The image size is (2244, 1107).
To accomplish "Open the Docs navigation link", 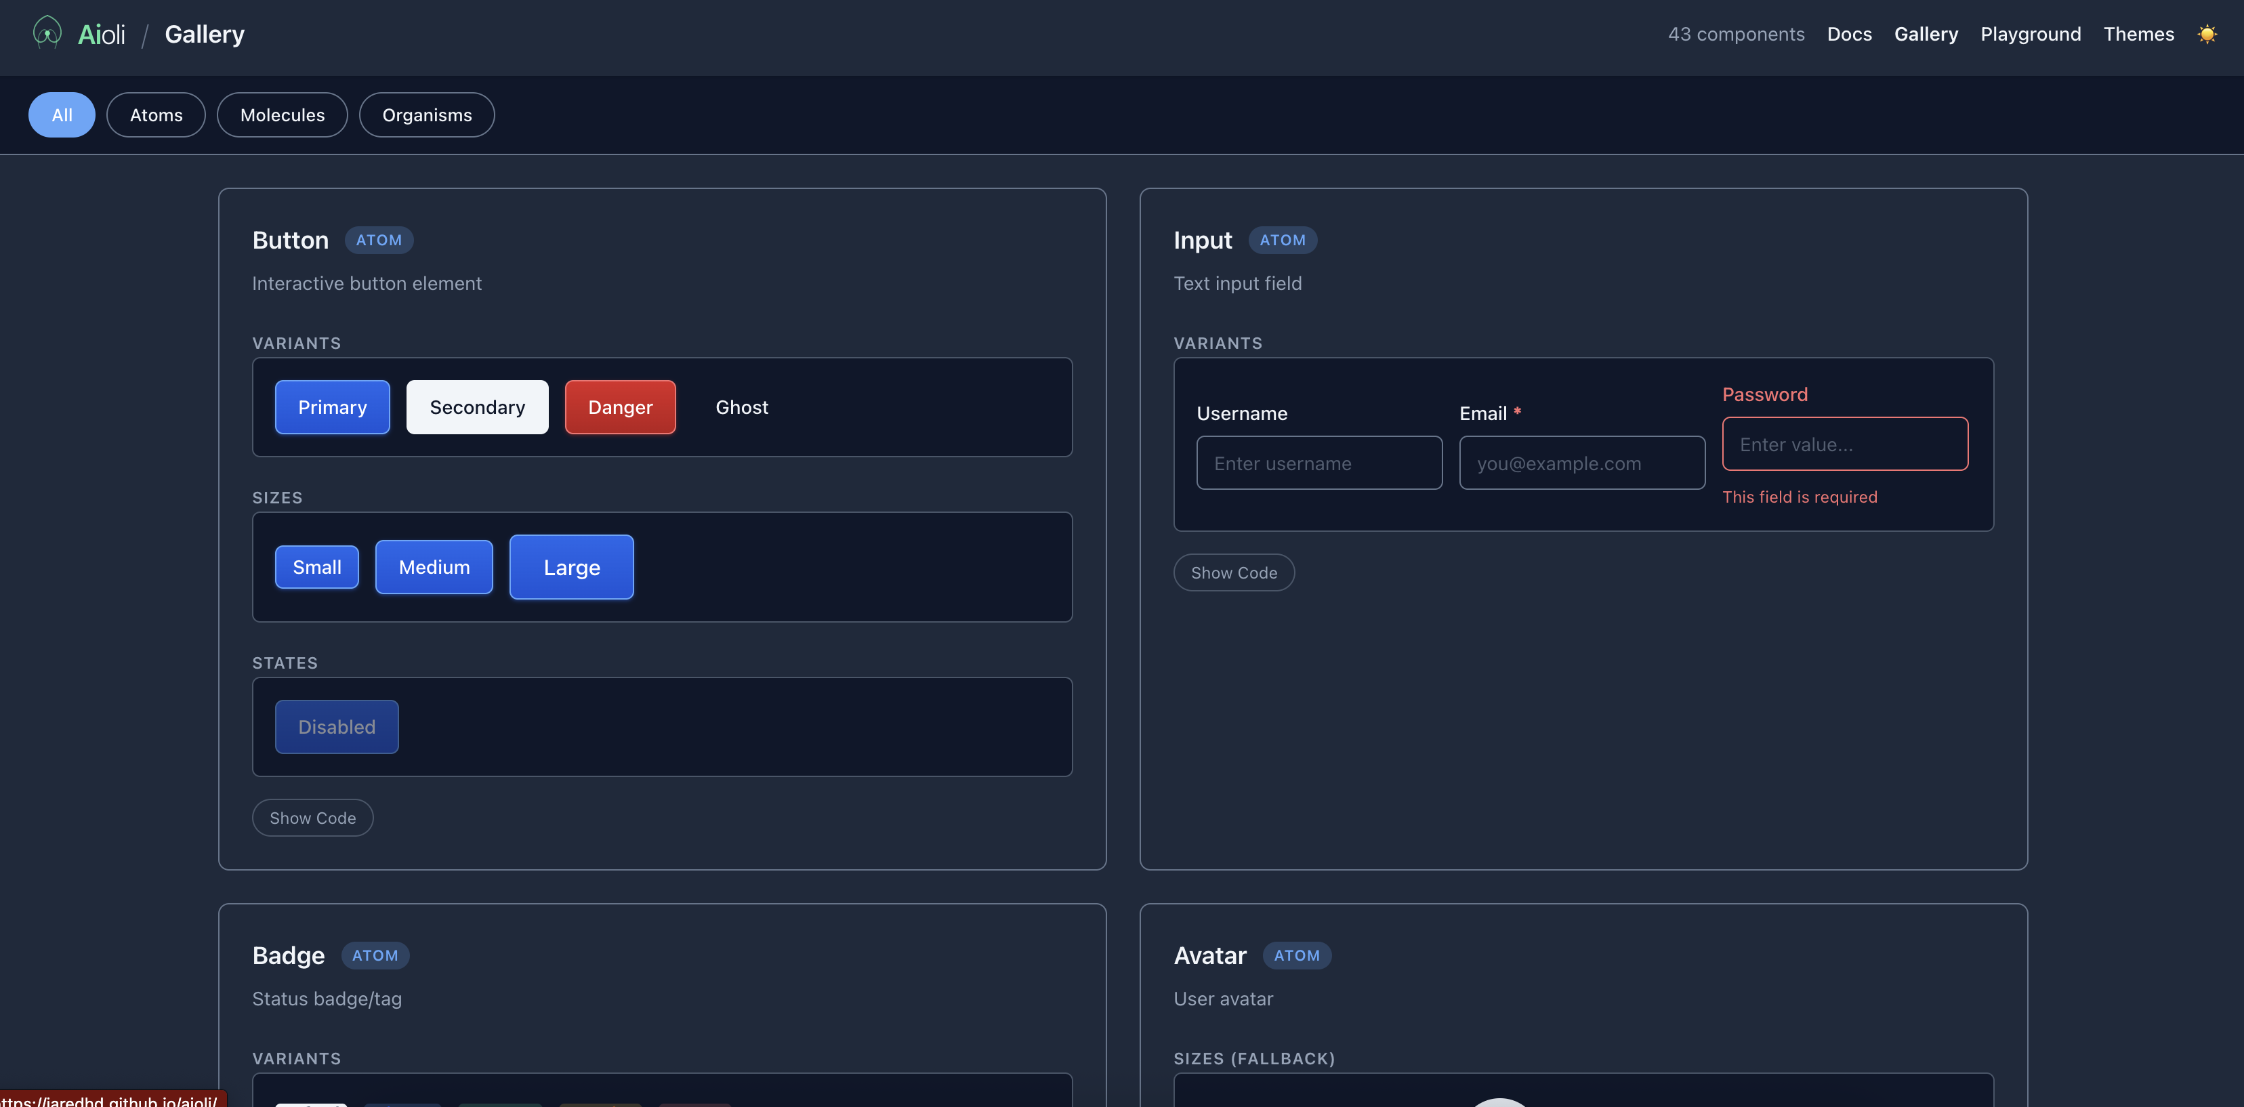I will 1850,34.
